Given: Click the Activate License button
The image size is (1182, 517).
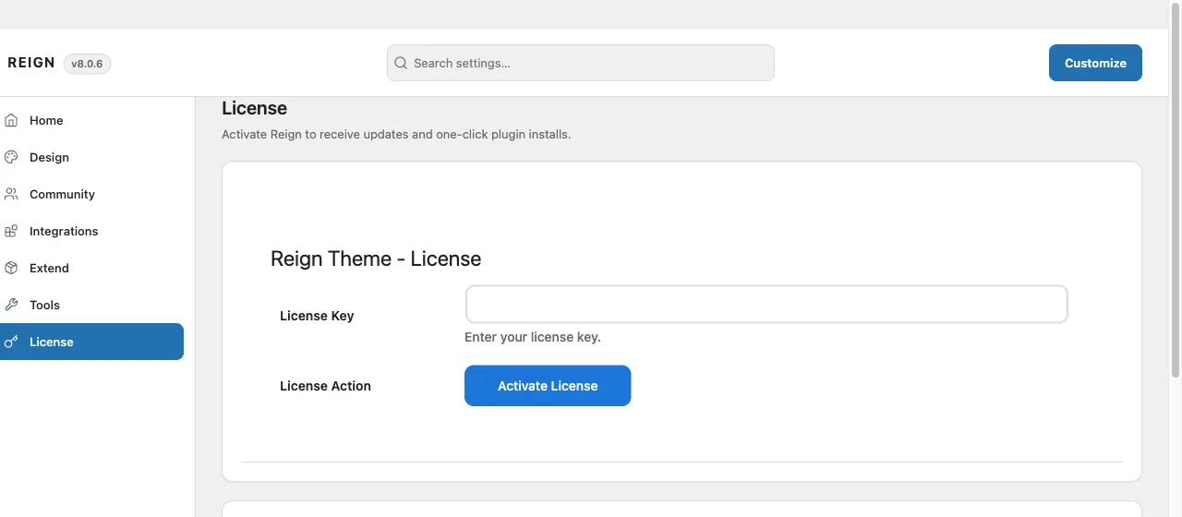Looking at the screenshot, I should tap(548, 386).
